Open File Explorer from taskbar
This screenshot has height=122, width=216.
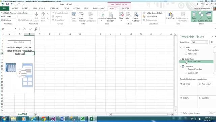13,119
